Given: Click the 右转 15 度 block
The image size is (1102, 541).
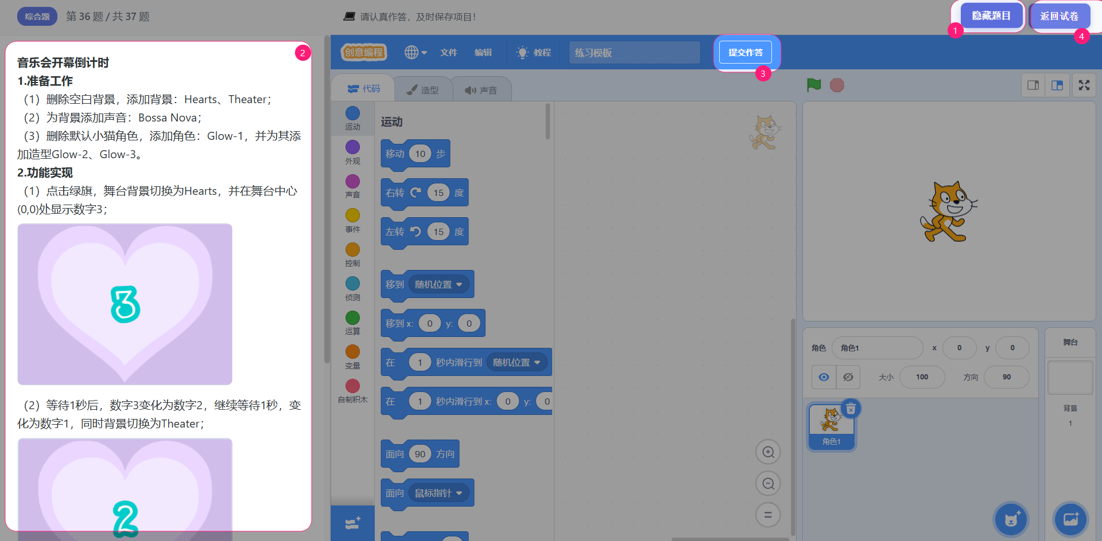Looking at the screenshot, I should [x=425, y=193].
